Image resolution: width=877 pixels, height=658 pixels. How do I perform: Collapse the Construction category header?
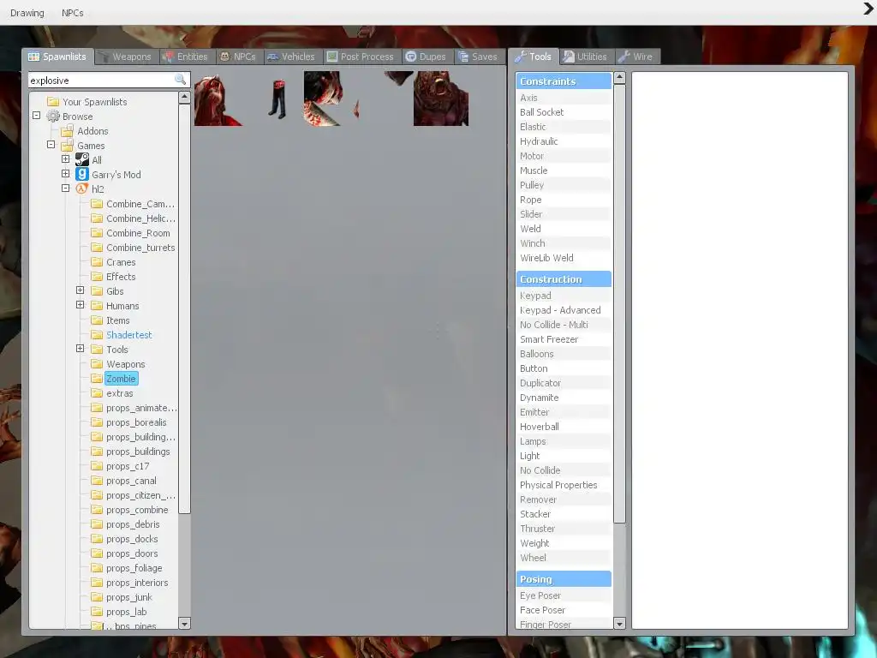click(x=564, y=279)
